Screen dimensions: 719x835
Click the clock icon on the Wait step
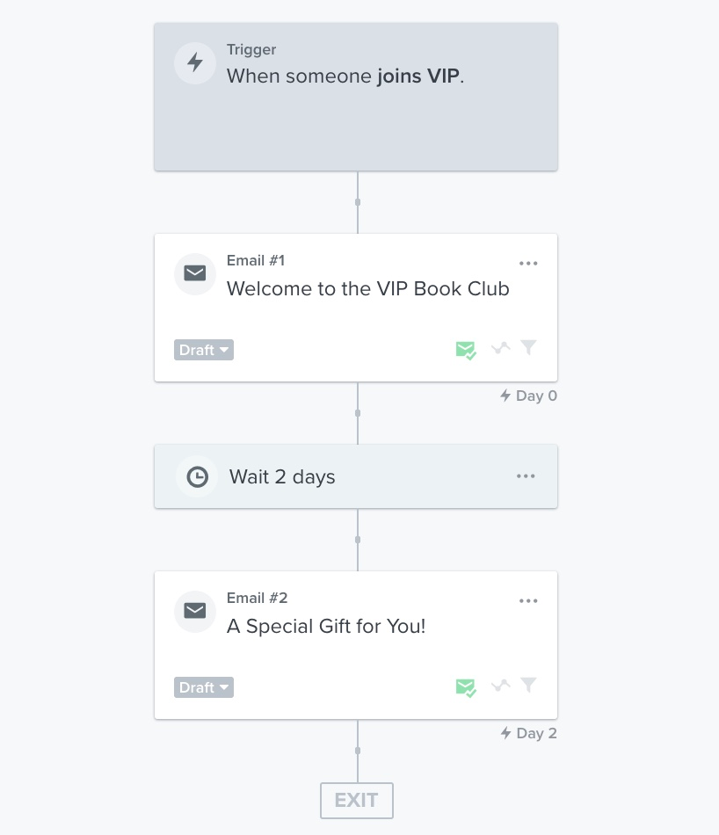click(197, 476)
